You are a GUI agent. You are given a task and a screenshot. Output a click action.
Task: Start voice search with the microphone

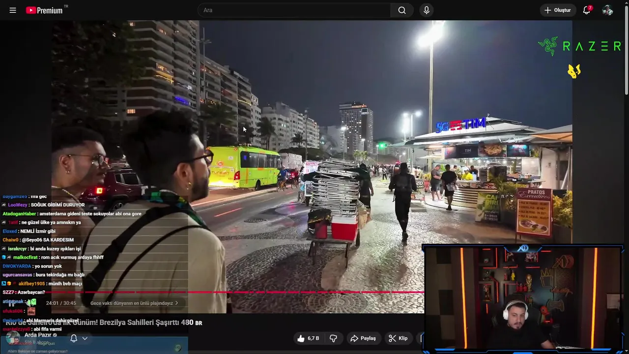pos(427,10)
